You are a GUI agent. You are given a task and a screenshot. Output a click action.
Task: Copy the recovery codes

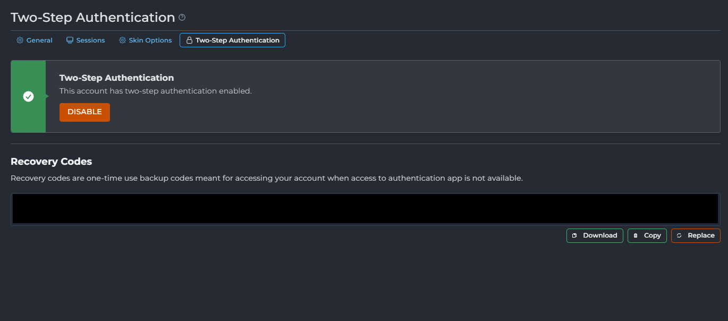[647, 235]
